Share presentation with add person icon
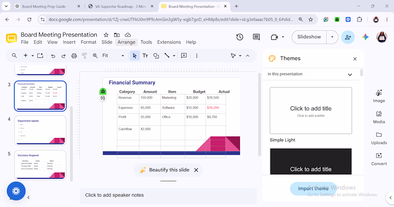Viewport: 394px width, 207px height. click(x=348, y=37)
